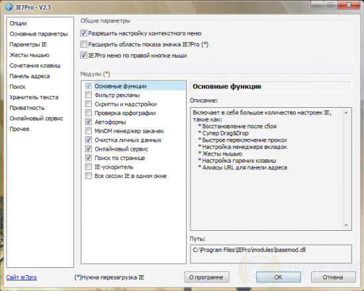Select Опции in the left list
Image resolution: width=364 pixels, height=291 pixels.
point(18,23)
